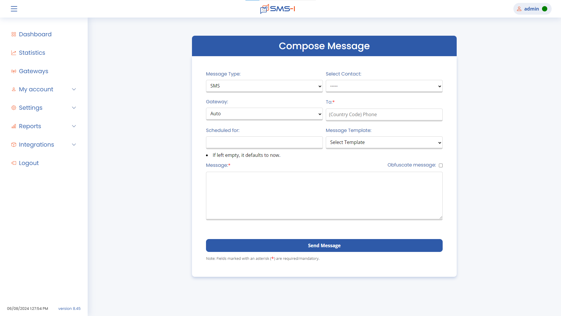561x316 pixels.
Task: Click the My account person icon
Action: pyautogui.click(x=14, y=89)
